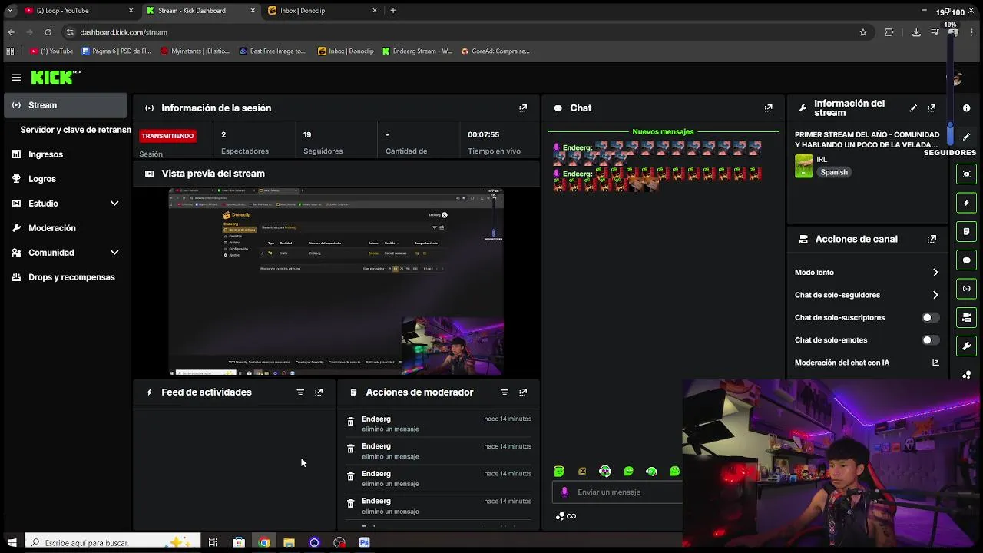
Task: Bookmark this page with the star icon
Action: pos(862,32)
